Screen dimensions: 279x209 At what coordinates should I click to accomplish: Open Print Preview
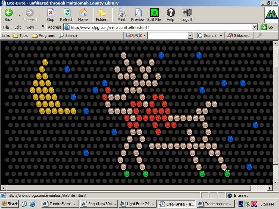tap(138, 15)
